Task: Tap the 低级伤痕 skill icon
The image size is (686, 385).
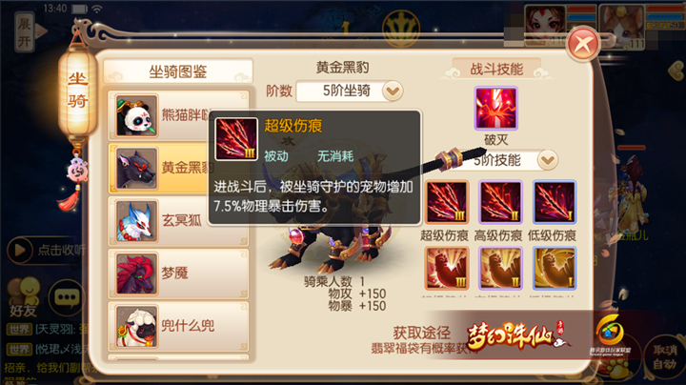Action: pos(554,202)
